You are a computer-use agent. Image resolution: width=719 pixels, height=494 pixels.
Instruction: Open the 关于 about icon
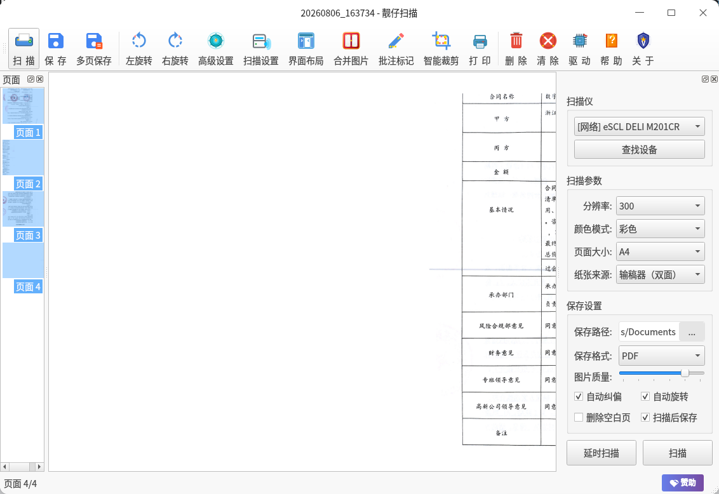pos(643,48)
